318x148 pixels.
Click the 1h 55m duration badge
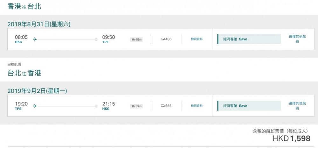tap(136, 106)
